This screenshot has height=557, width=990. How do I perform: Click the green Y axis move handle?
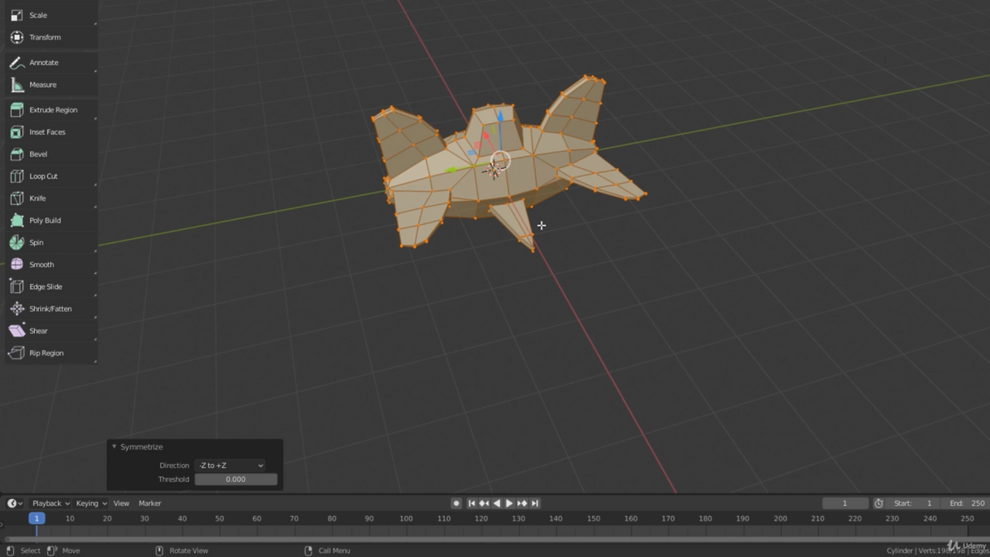(451, 169)
